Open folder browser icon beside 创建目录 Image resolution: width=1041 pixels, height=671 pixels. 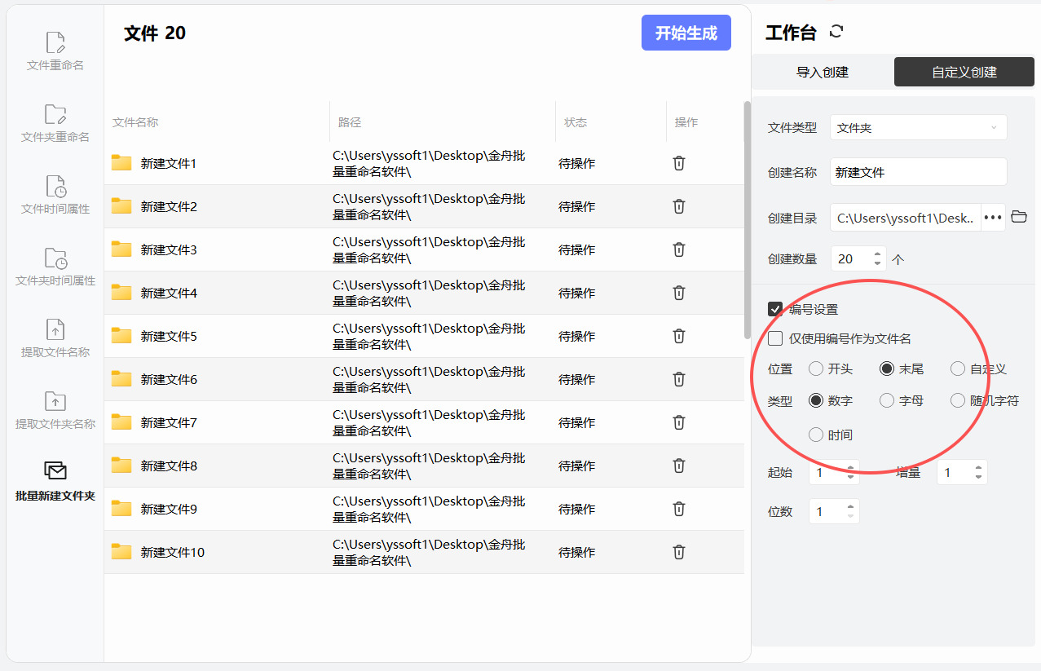coord(1018,217)
